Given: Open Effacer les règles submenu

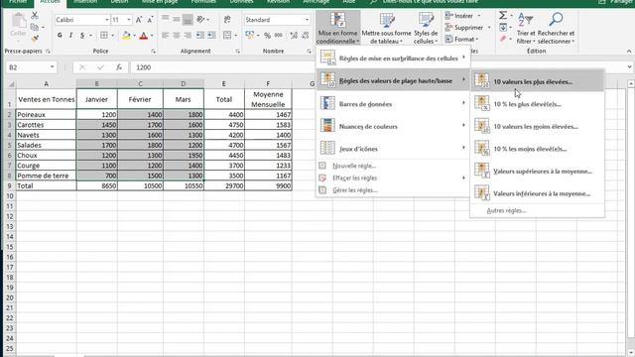Looking at the screenshot, I should click(393, 178).
